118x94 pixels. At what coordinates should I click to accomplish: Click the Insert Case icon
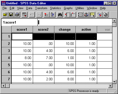pos(67,15)
